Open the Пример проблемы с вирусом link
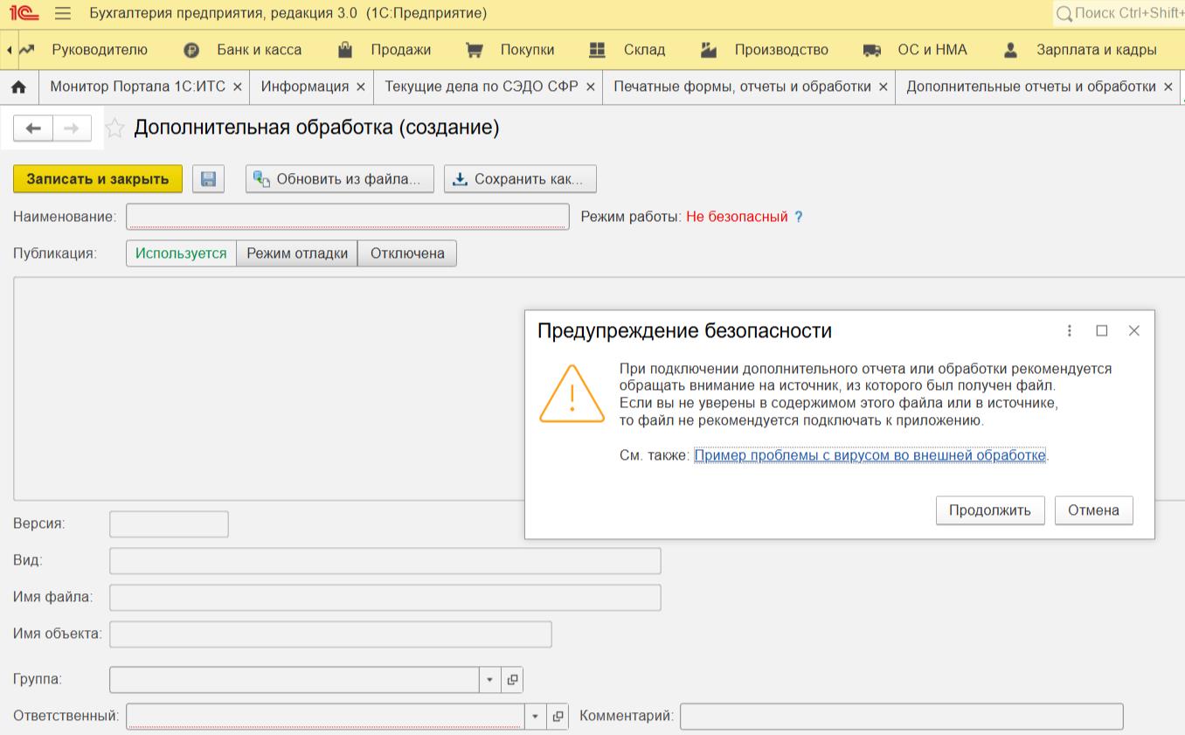The width and height of the screenshot is (1185, 735). [870, 455]
